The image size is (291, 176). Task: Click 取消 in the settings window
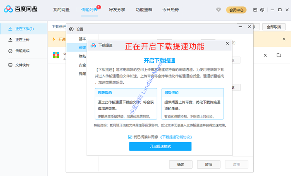tap(208, 164)
